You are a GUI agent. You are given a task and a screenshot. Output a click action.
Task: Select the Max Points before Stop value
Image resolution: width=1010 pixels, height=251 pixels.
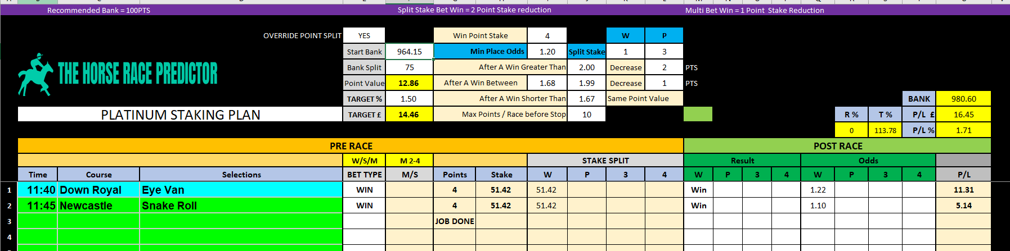(x=586, y=115)
